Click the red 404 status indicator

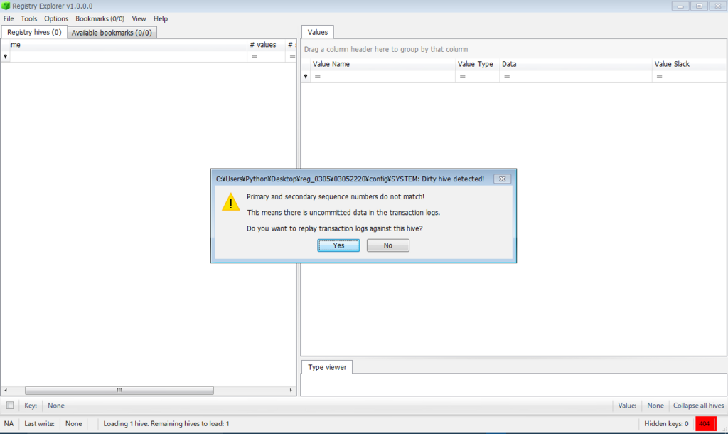click(x=705, y=424)
